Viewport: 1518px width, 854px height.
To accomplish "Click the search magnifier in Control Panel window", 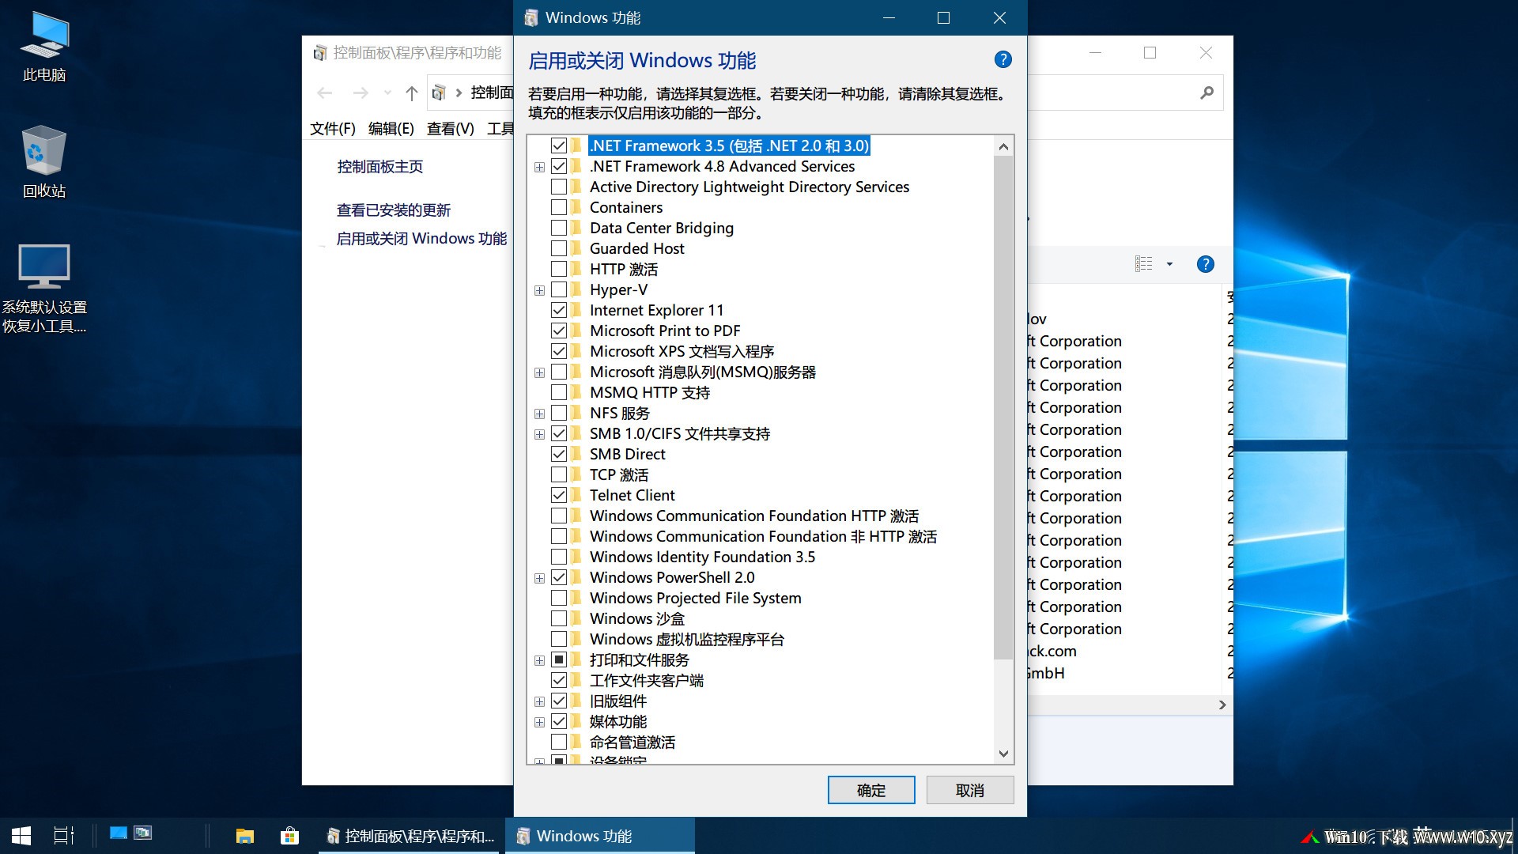I will point(1206,93).
